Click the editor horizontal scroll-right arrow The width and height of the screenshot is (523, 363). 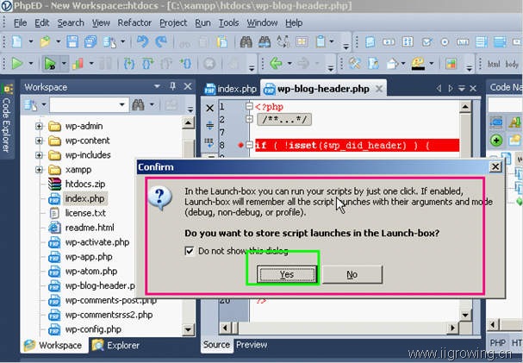[x=452, y=328]
